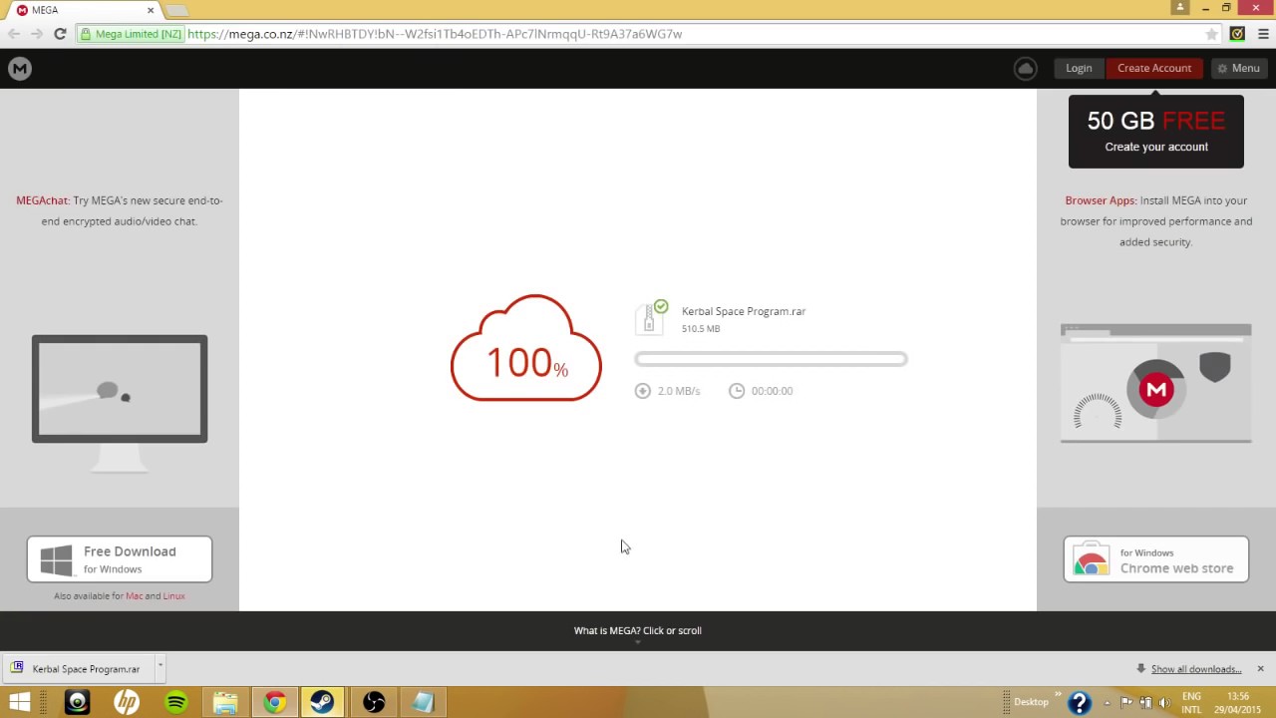Open the notepad-like taskbar app icon
1276x718 pixels.
[x=423, y=702]
